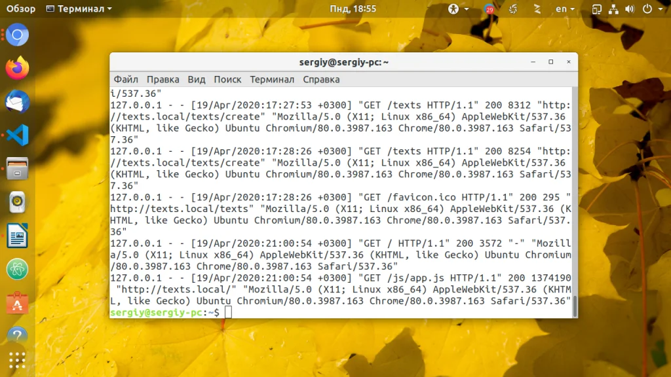The width and height of the screenshot is (671, 377).
Task: Open the clock Пнд, 18:55 calendar
Action: pyautogui.click(x=353, y=9)
